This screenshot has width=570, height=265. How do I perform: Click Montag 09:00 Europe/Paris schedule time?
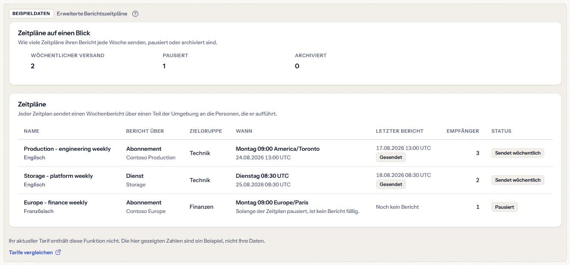(x=272, y=203)
